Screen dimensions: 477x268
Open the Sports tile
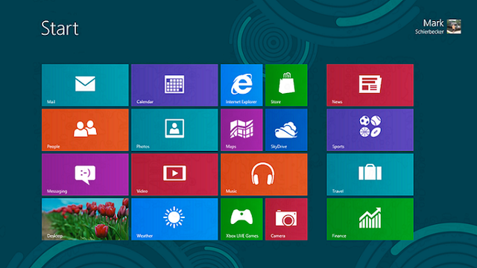click(370, 130)
